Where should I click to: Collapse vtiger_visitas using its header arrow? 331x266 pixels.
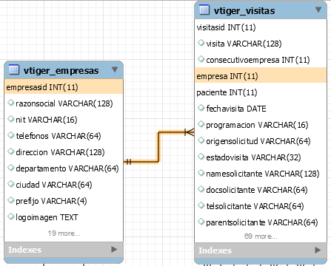pos(318,10)
